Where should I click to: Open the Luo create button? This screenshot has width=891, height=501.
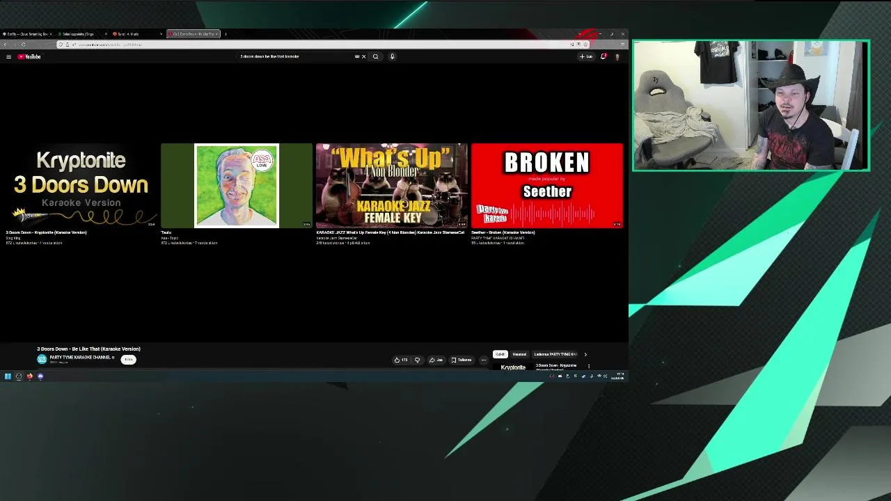[586, 56]
